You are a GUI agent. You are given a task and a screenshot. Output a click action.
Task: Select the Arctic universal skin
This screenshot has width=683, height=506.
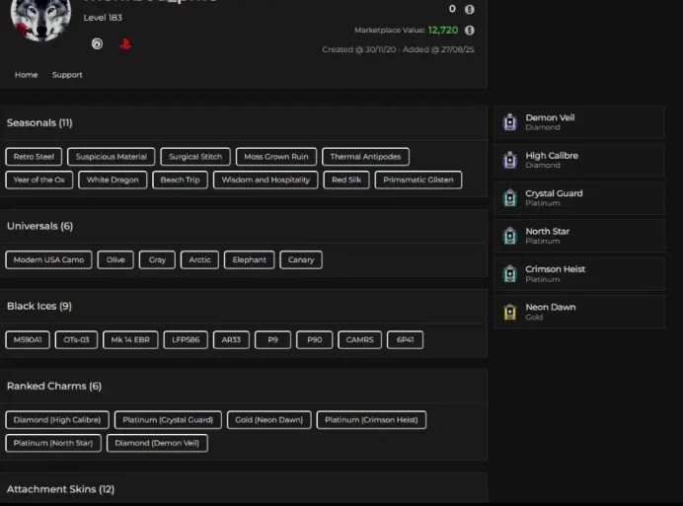[x=199, y=260]
